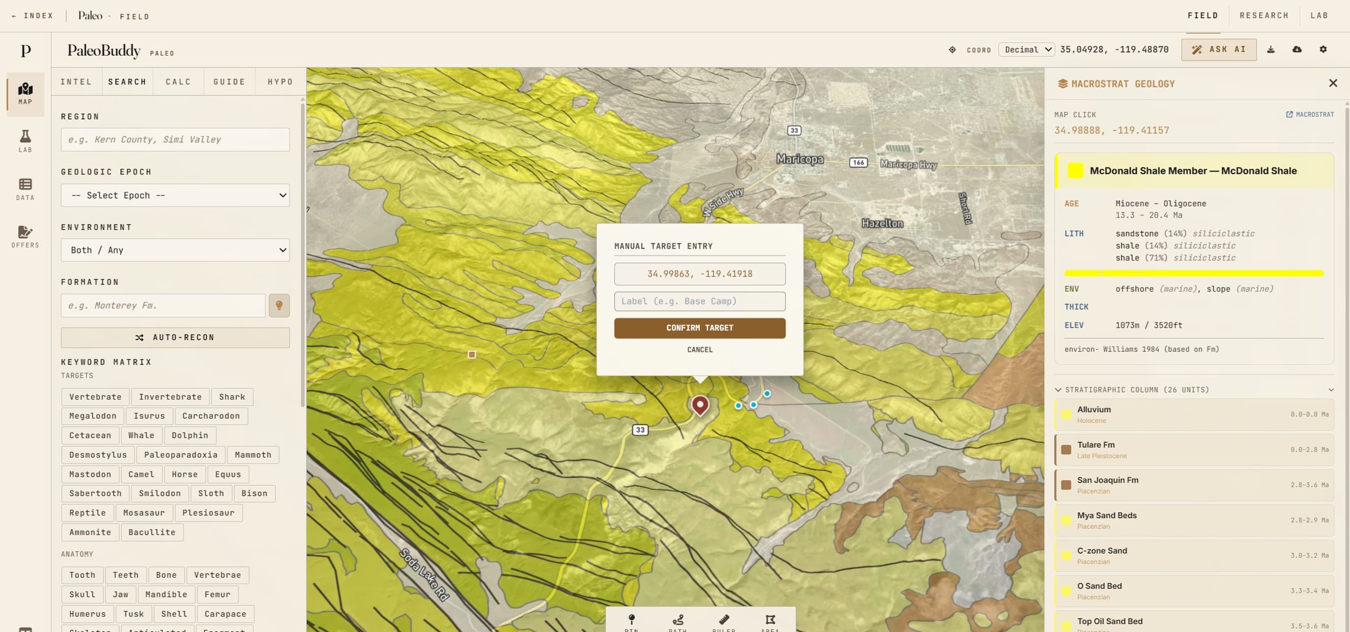Click the Route 166 shield on the map
1350x632 pixels.
point(859,162)
